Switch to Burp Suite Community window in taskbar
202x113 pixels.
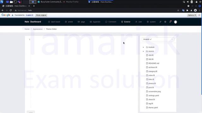[50, 2]
